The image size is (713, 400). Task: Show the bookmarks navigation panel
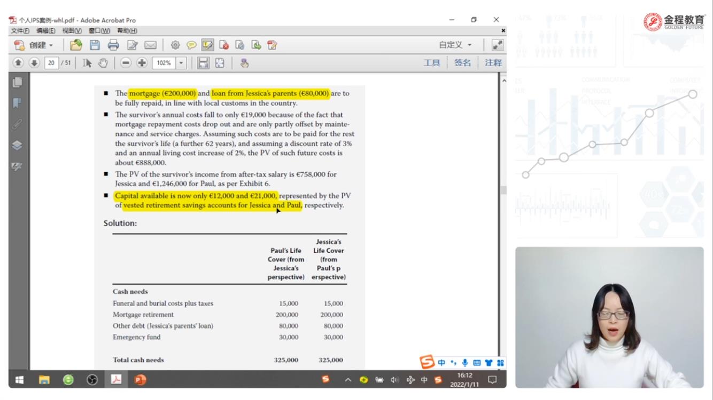click(18, 103)
